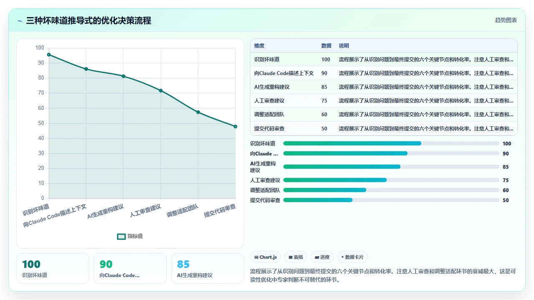534x300 pixels.
Task: Click the 识别坏味道 progress bar
Action: tap(391, 143)
